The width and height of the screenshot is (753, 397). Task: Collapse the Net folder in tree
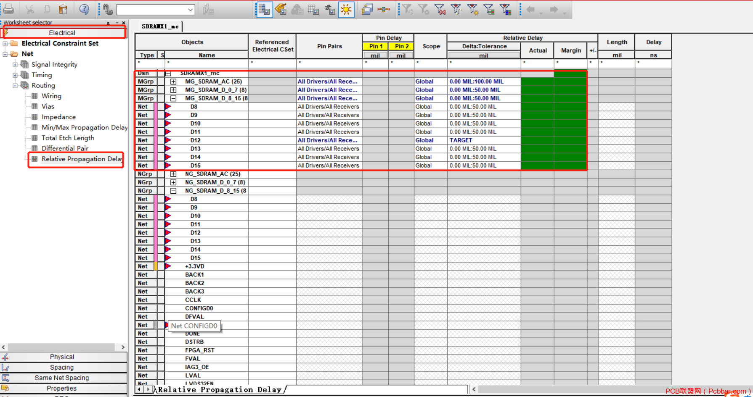pyautogui.click(x=5, y=54)
